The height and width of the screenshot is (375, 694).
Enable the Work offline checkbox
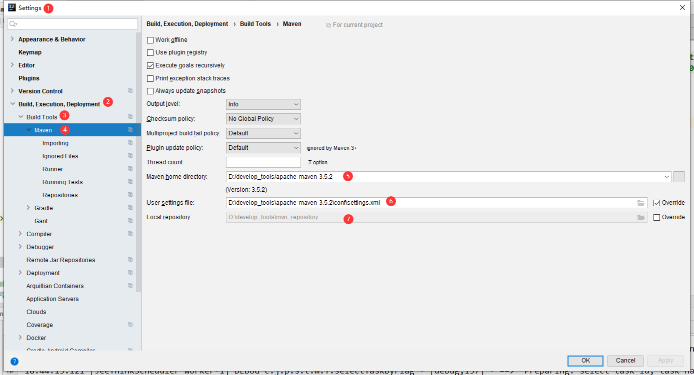150,40
